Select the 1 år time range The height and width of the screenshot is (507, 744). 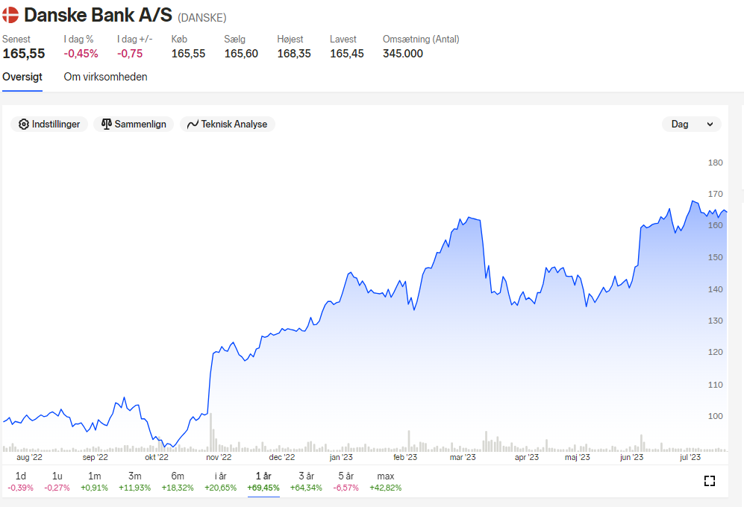pos(263,482)
